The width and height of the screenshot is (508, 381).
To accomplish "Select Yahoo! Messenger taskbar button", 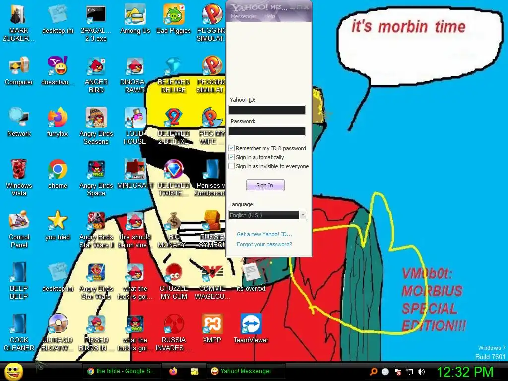I will pos(246,371).
